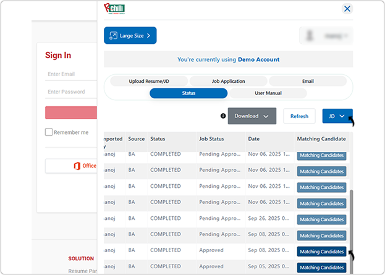Select the Email tab
Viewport: 385px width, 275px height.
click(307, 81)
